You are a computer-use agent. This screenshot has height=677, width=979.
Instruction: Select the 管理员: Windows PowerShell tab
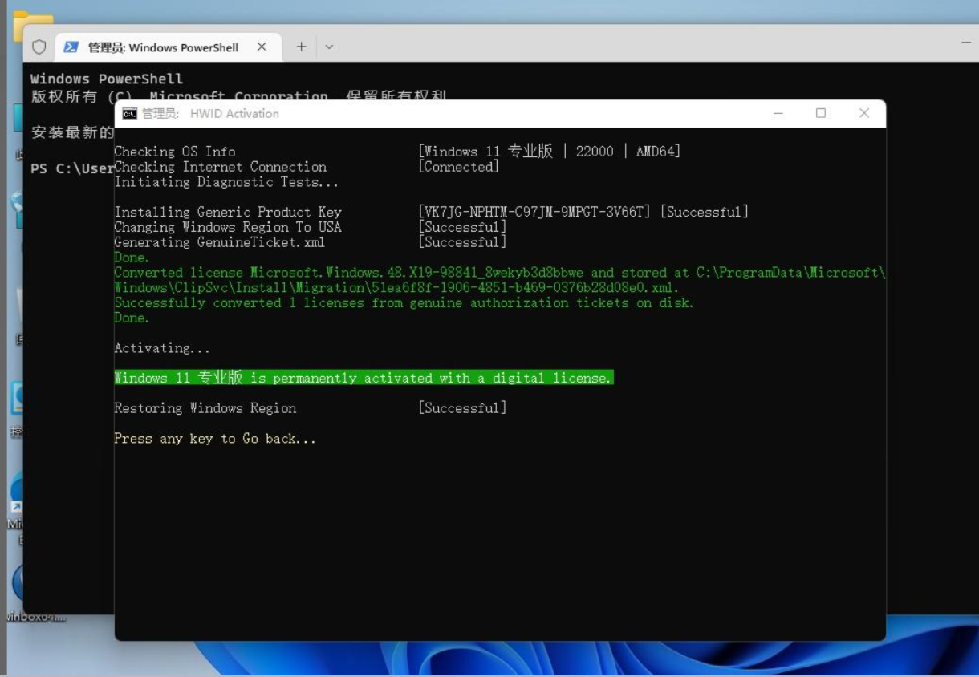pos(162,47)
